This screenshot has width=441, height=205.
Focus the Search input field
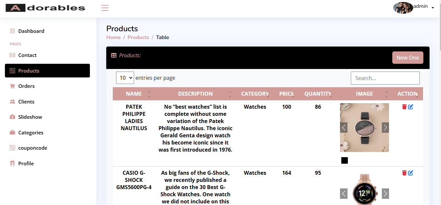[x=385, y=78]
